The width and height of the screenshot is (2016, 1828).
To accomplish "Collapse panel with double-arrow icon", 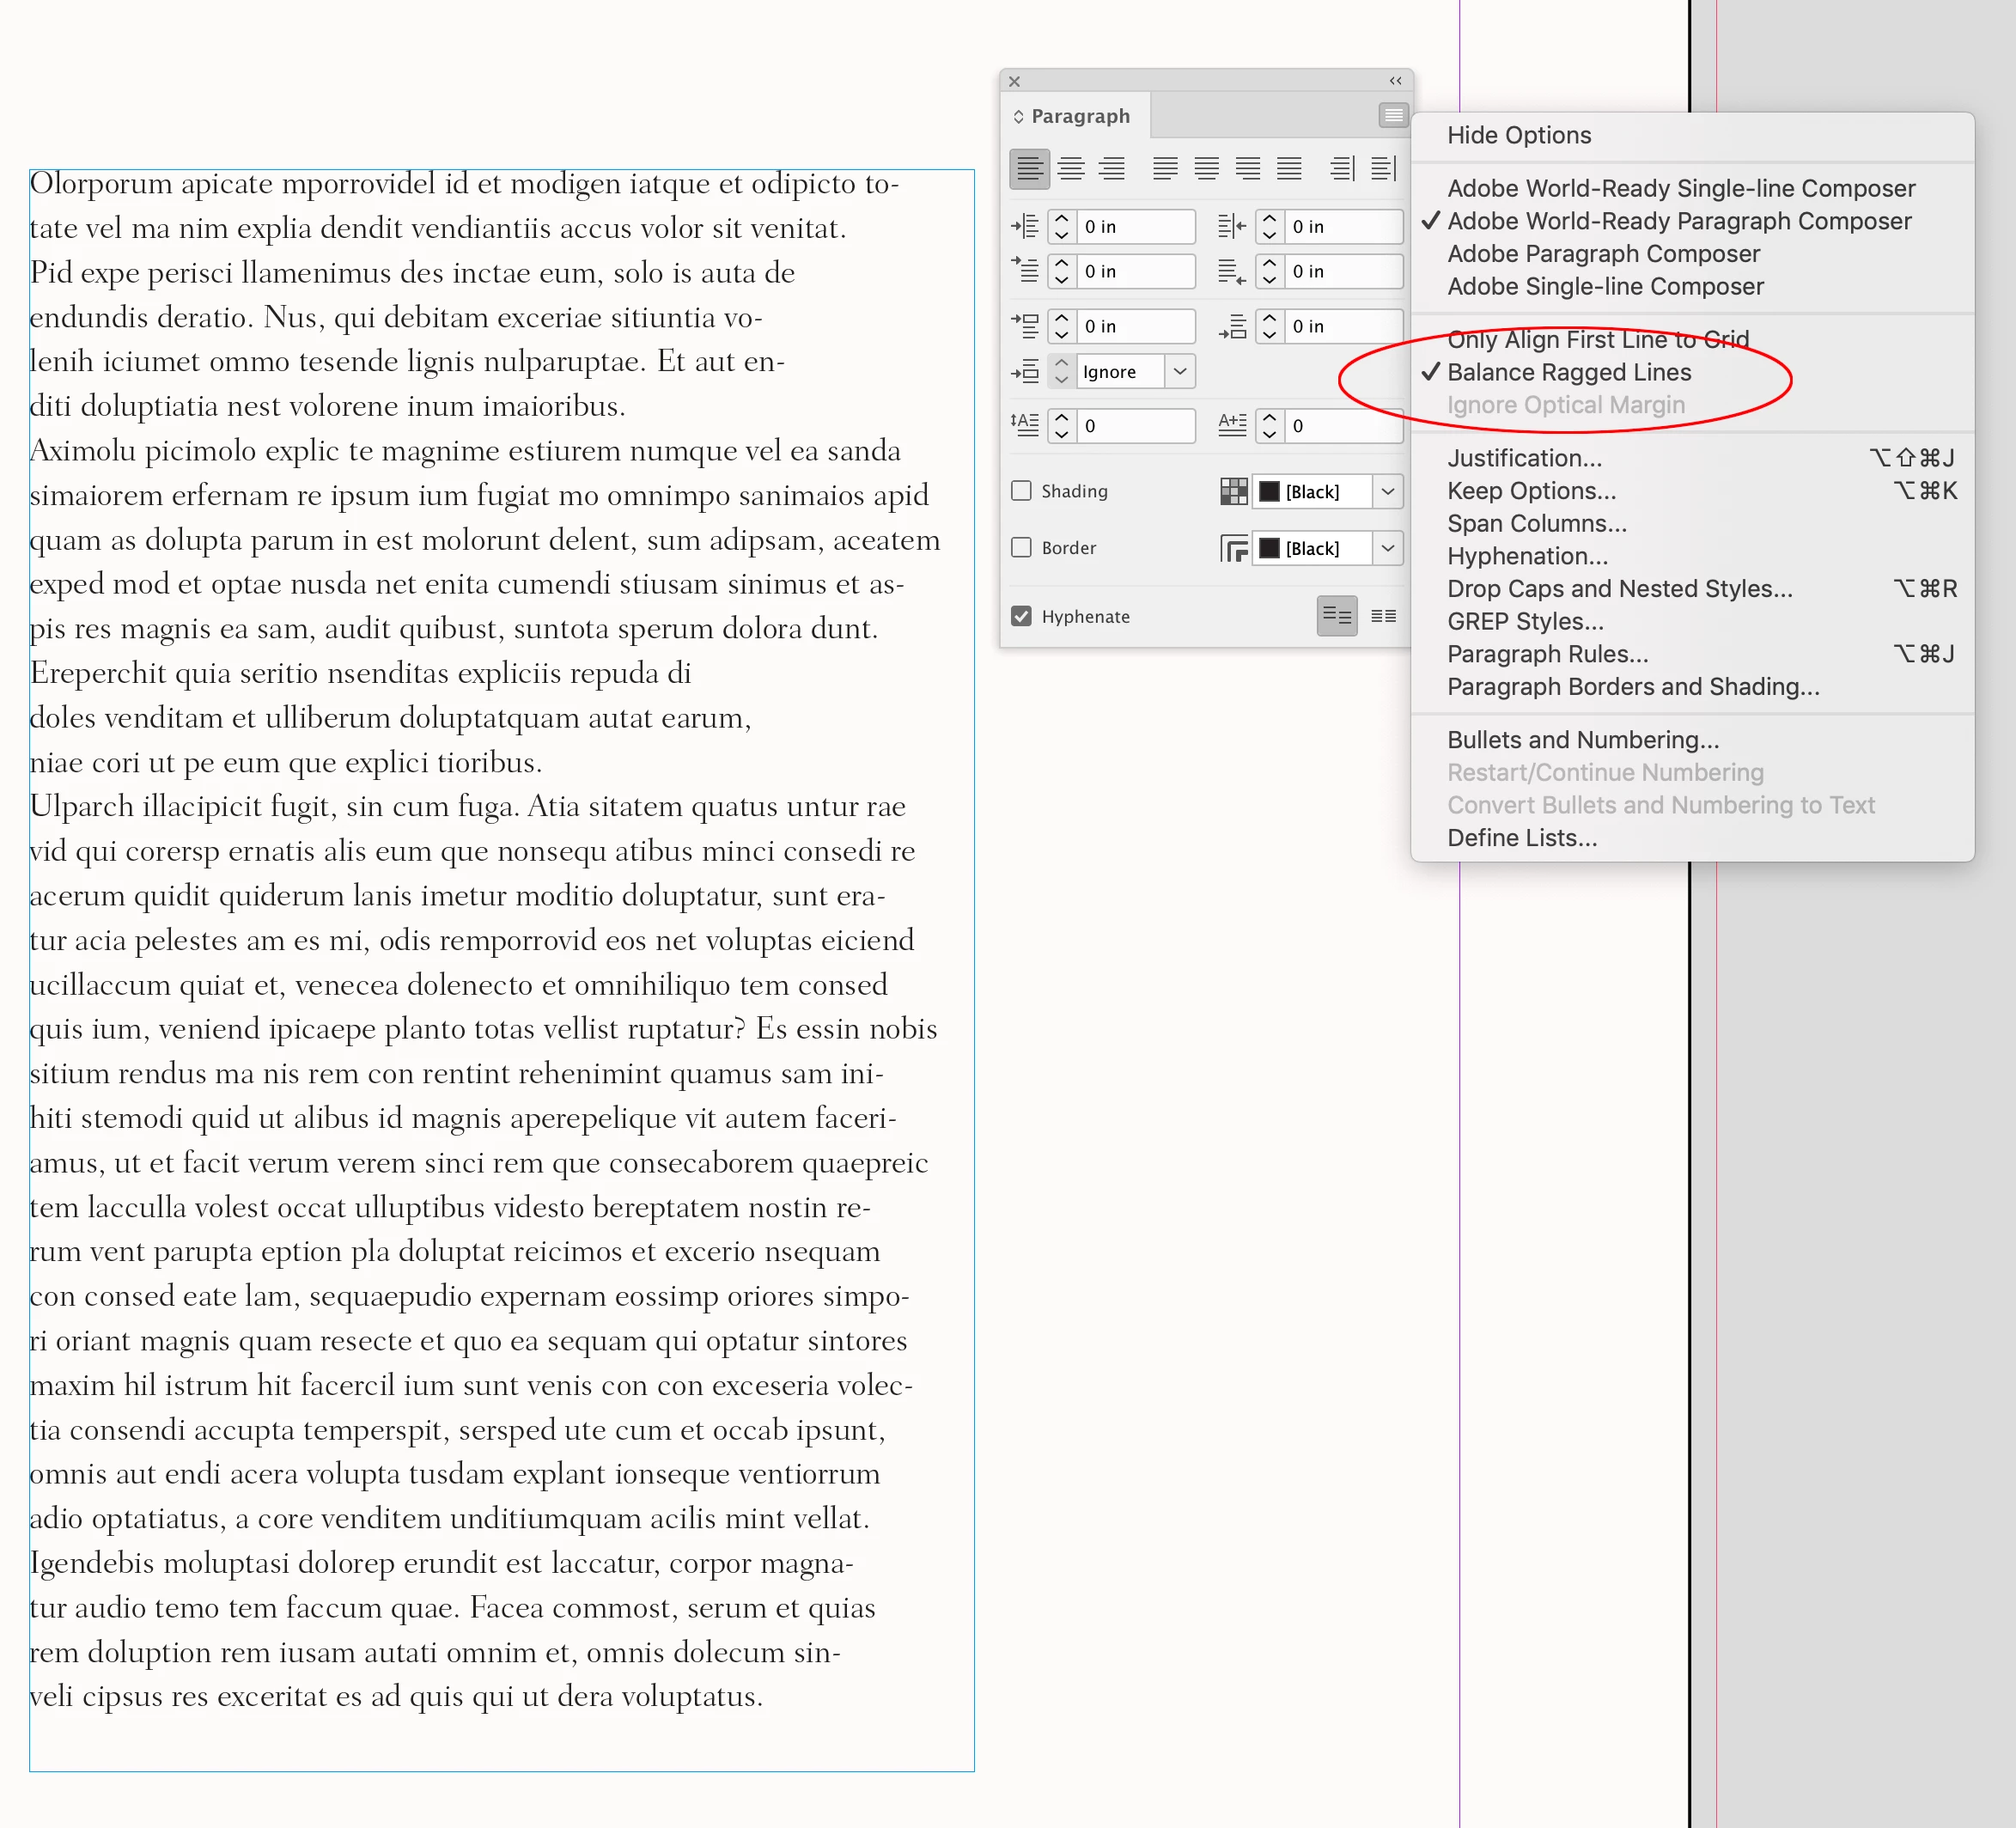I will [x=1395, y=81].
